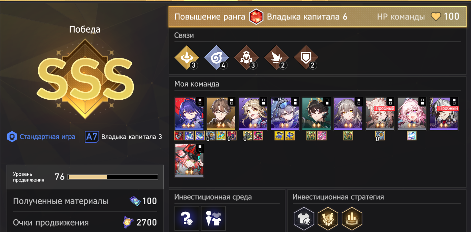Click the A7 Владыка капитала 3 difficulty badge
This screenshot has width=471, height=232.
(x=123, y=137)
